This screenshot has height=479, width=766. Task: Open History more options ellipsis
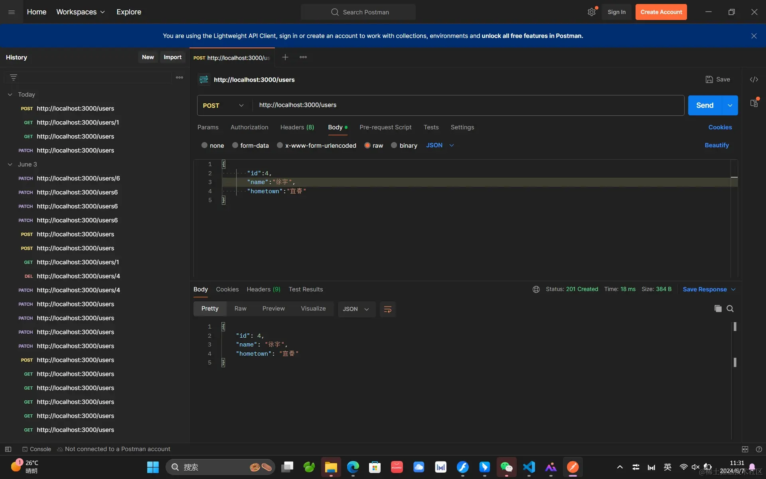click(x=180, y=77)
